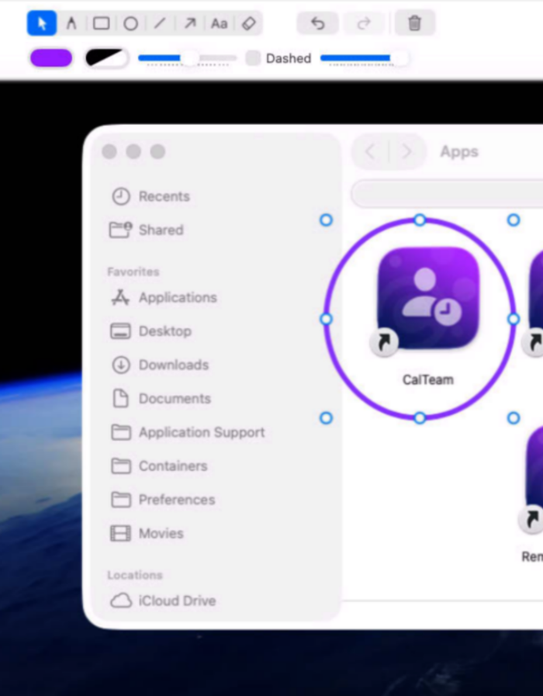
Task: Activate the Aa text tool
Action: [x=220, y=23]
